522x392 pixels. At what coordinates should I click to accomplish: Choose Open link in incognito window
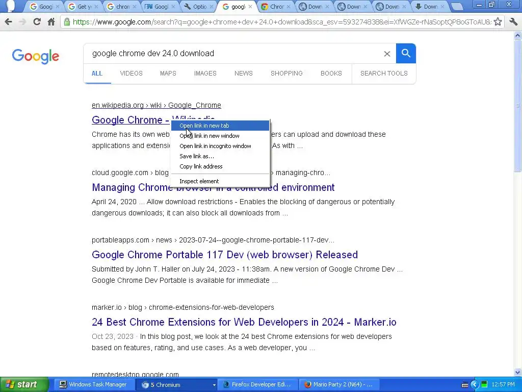(x=220, y=146)
